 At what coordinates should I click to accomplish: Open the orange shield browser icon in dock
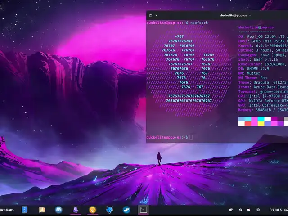pyautogui.click(x=93, y=210)
